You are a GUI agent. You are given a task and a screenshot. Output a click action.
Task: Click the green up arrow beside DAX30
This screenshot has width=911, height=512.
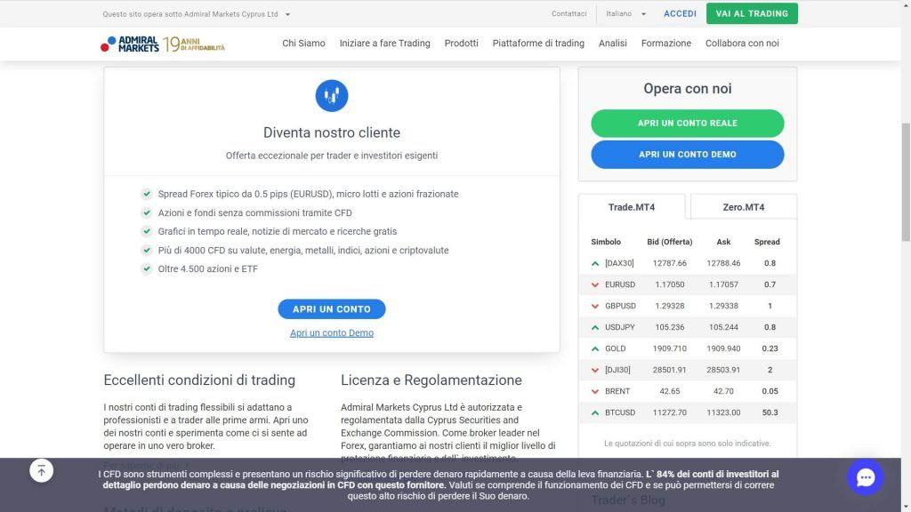click(595, 263)
